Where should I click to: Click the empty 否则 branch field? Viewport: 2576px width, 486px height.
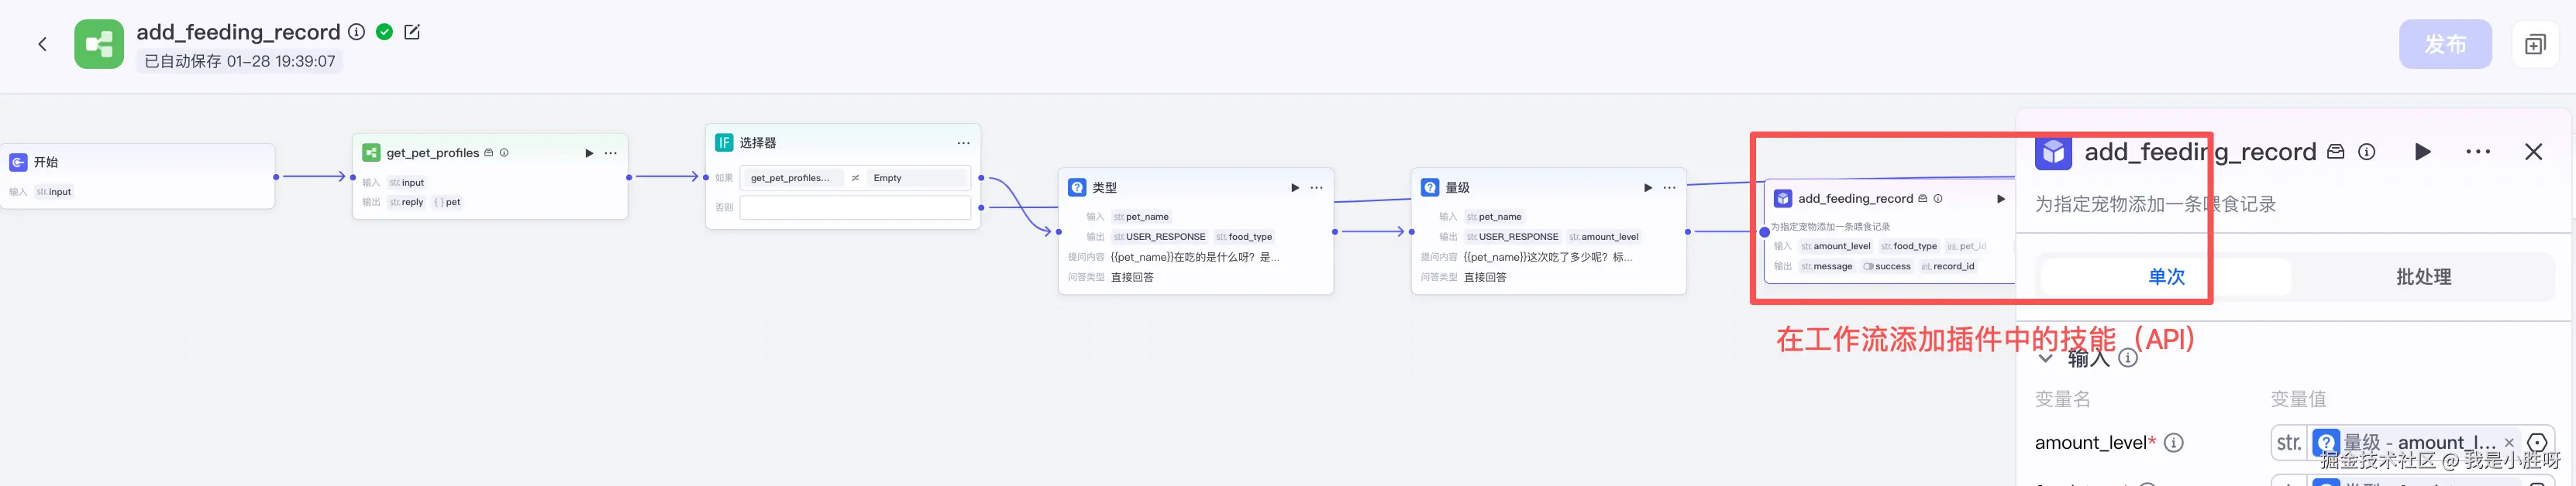855,207
